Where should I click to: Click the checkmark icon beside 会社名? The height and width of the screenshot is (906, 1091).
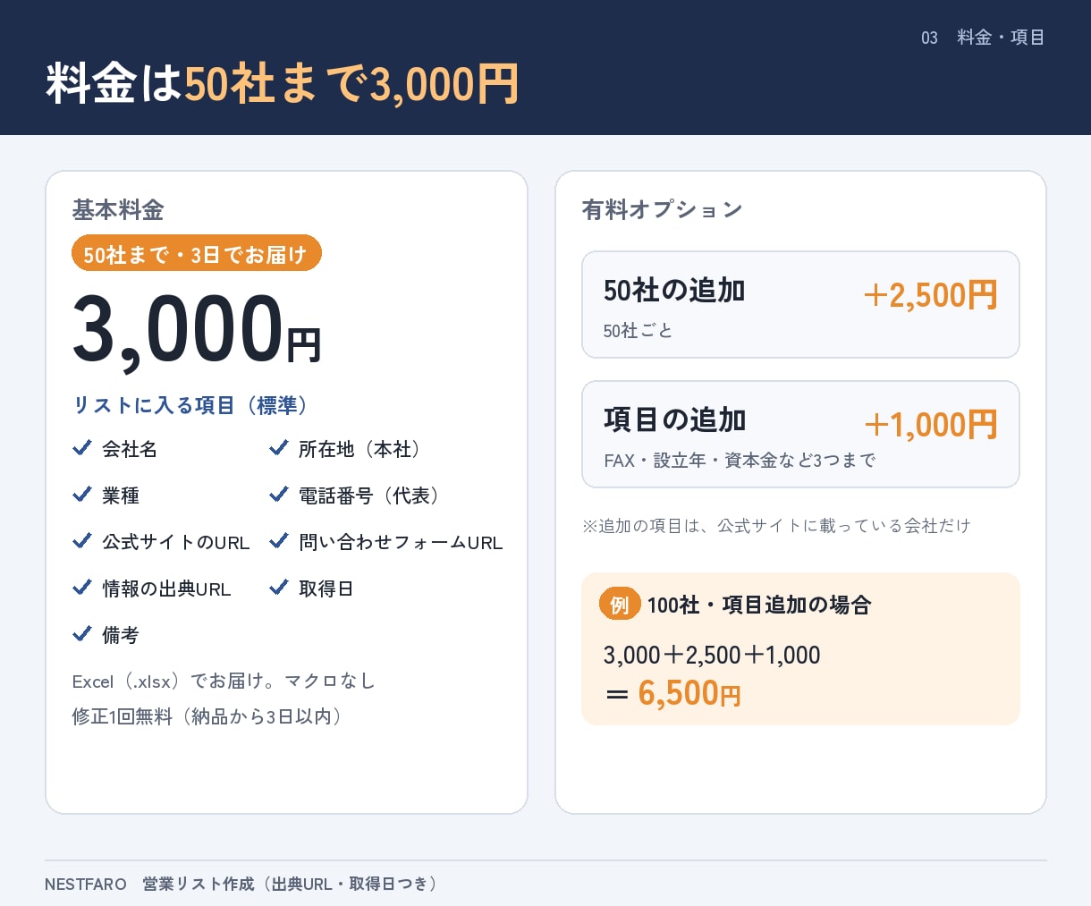[x=82, y=447]
